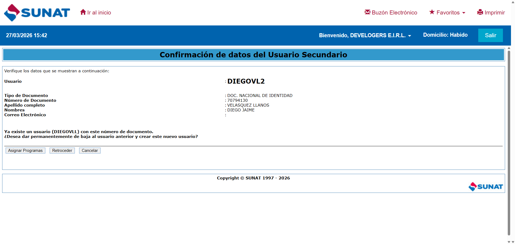Image resolution: width=515 pixels, height=244 pixels.
Task: Click the scrollbar up arrow
Action: [509, 48]
